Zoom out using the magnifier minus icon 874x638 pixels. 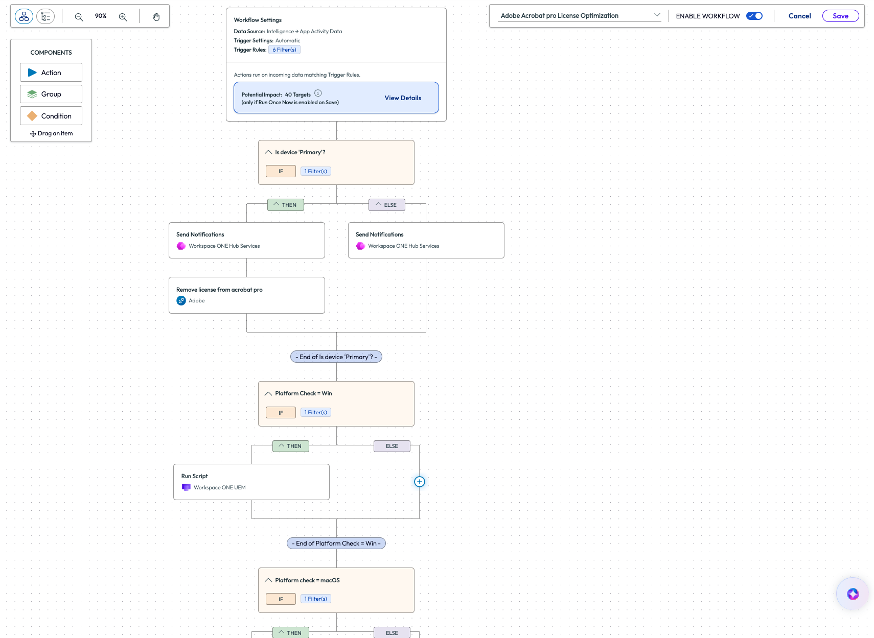79,17
